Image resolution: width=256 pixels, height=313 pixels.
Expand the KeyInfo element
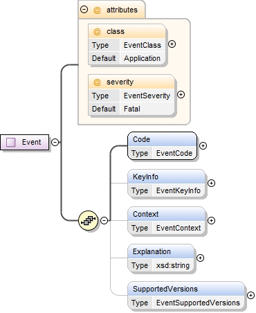tap(211, 184)
